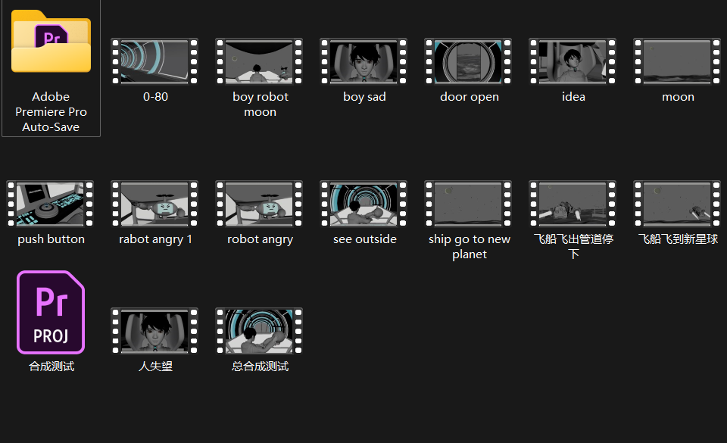
Task: Select the moon video file thumbnail
Action: coord(677,61)
